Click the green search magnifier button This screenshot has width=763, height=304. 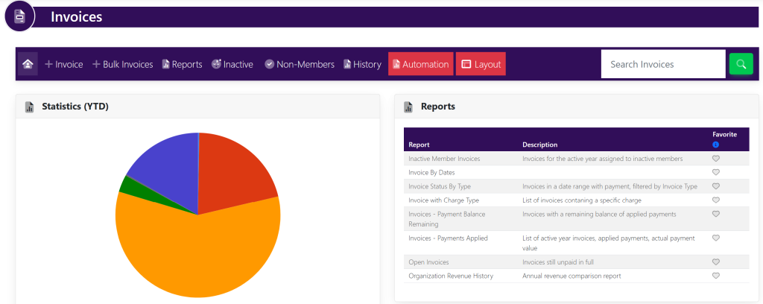coord(741,64)
